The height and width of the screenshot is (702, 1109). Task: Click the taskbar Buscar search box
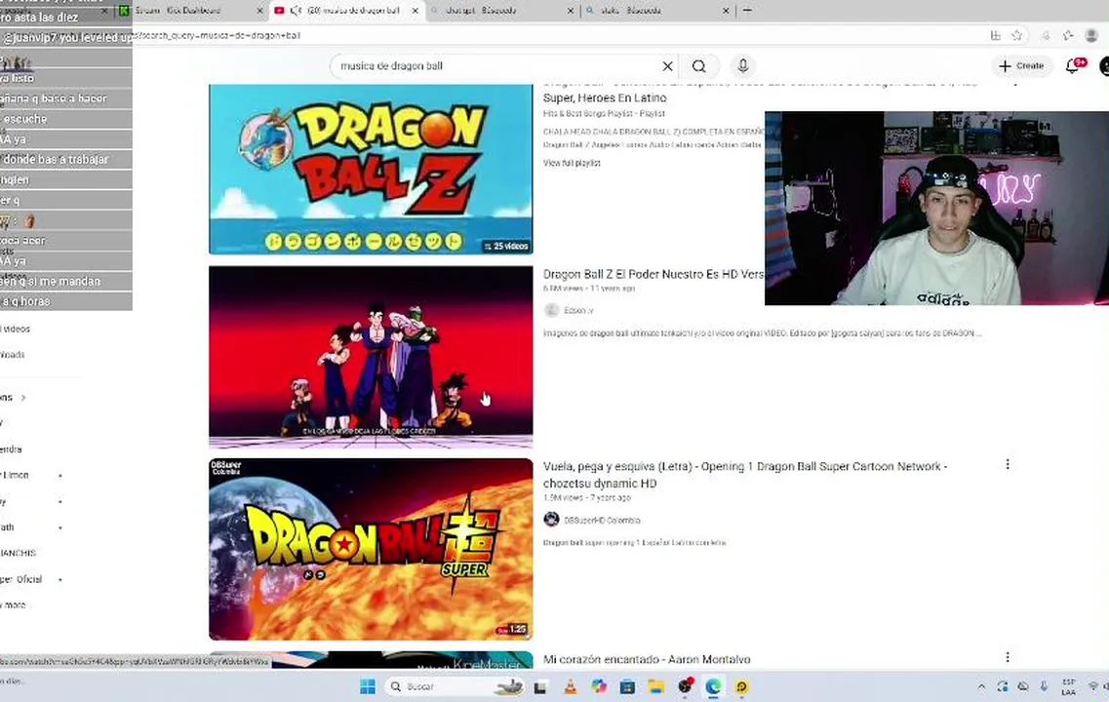[456, 686]
